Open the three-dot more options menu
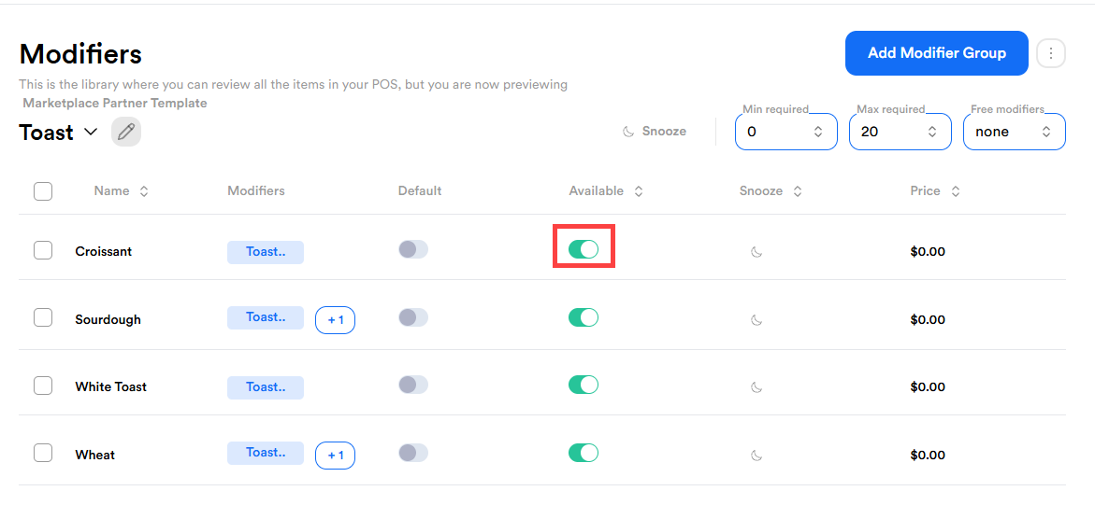Viewport: 1095px width, 505px height. pos(1051,53)
